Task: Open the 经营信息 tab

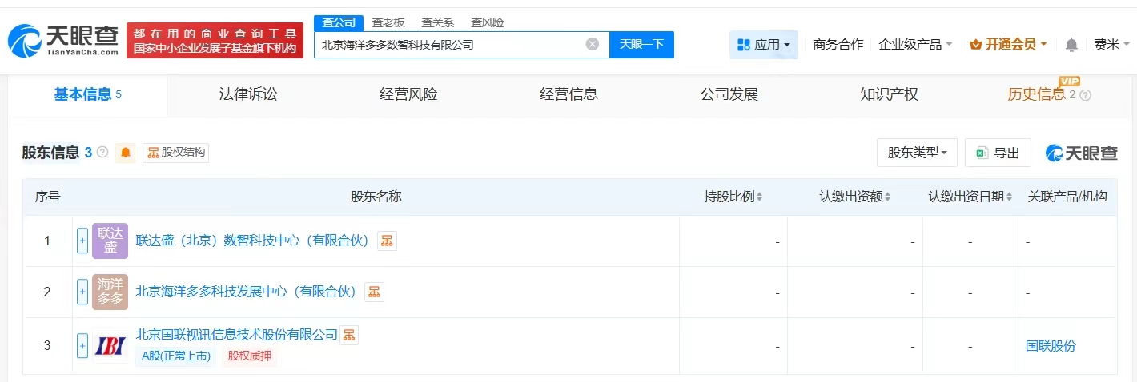Action: (568, 94)
